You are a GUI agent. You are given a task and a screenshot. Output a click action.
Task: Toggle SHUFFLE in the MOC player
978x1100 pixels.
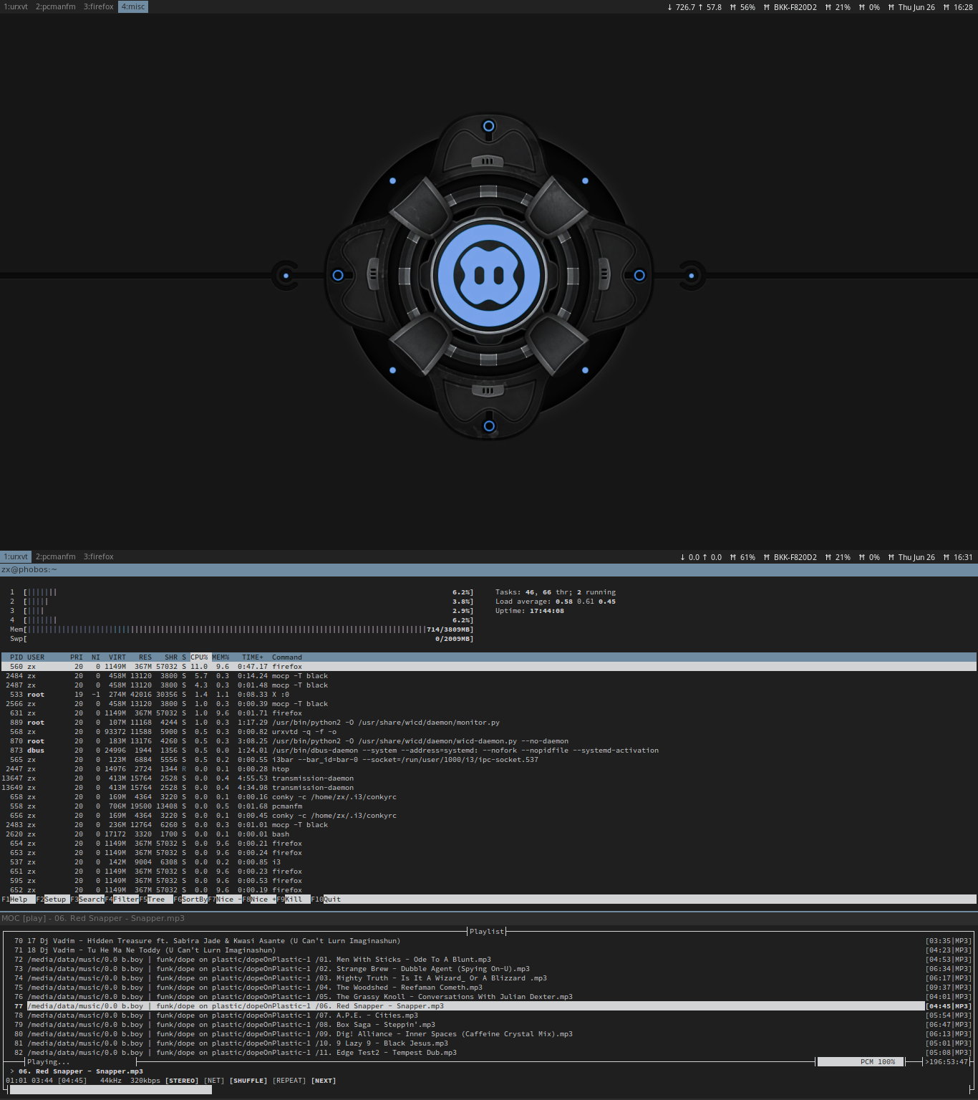click(x=248, y=1081)
